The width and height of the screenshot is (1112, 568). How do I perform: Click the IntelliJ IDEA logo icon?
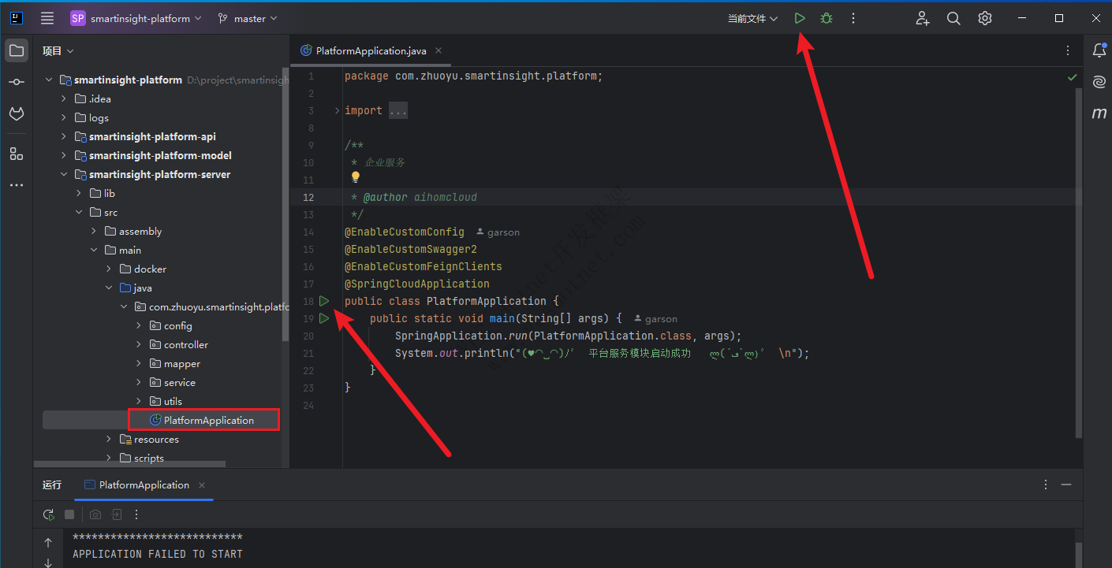click(x=17, y=18)
